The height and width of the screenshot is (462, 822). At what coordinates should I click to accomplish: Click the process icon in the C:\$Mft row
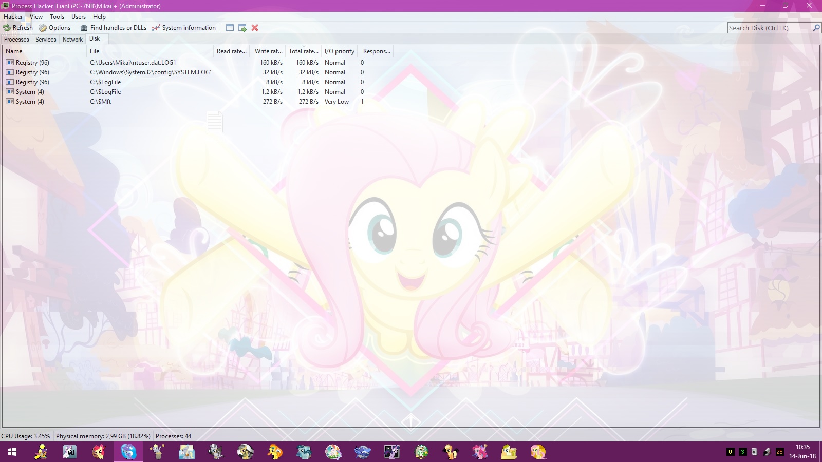[10, 102]
